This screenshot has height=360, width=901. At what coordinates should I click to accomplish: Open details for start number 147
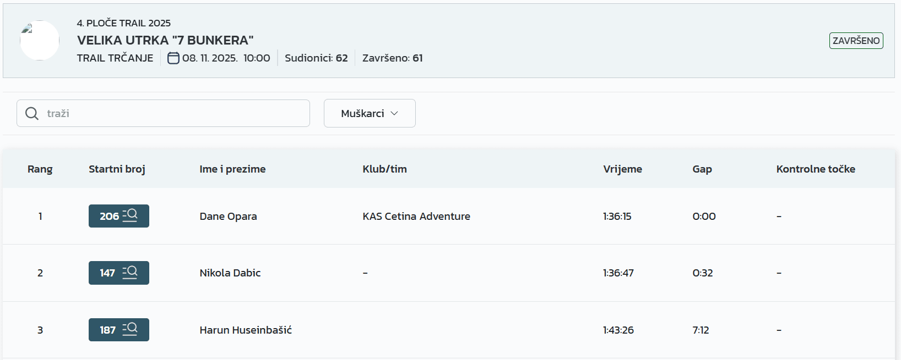(x=119, y=273)
